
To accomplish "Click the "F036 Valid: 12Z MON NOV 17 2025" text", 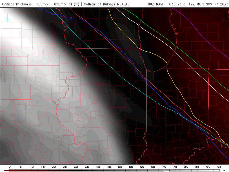I will pyautogui.click(x=198, y=4).
